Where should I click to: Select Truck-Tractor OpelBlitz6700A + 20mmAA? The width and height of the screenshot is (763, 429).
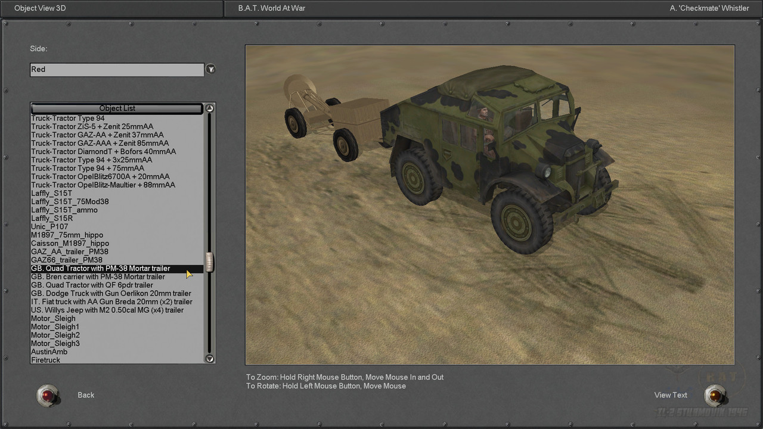coord(117,176)
